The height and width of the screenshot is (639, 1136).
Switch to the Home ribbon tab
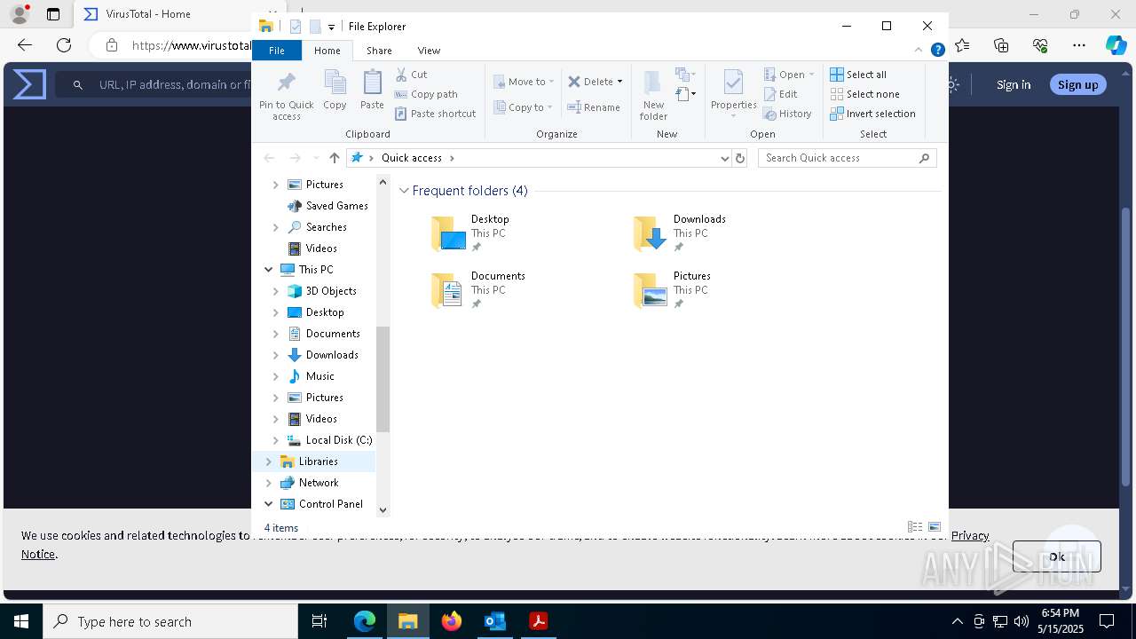pyautogui.click(x=327, y=51)
